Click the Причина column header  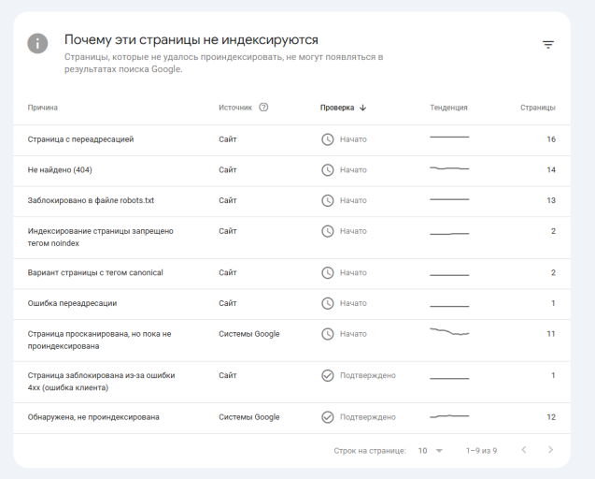point(43,108)
